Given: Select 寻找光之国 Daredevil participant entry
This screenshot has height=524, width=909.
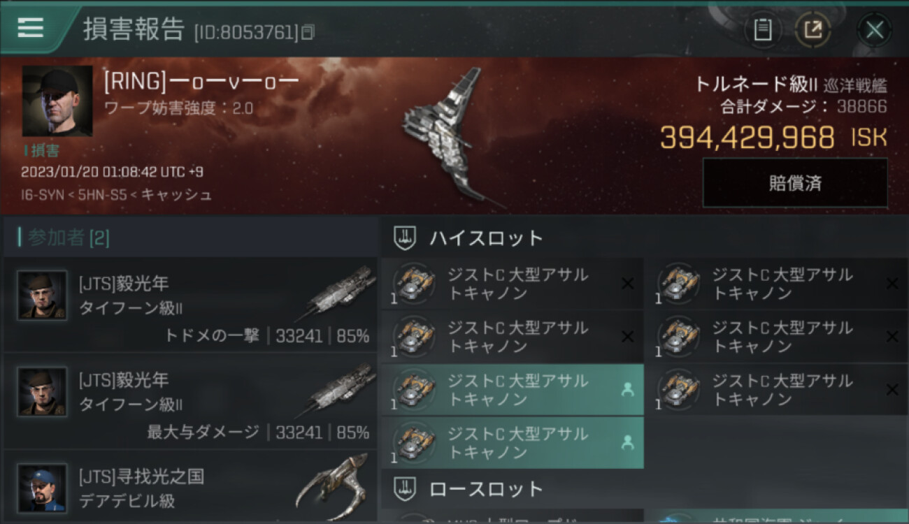Looking at the screenshot, I should [x=190, y=487].
